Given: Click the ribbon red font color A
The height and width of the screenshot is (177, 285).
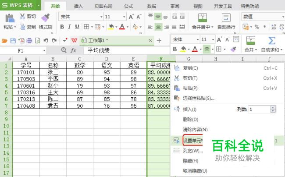Looking at the screenshot, I should (122, 27).
